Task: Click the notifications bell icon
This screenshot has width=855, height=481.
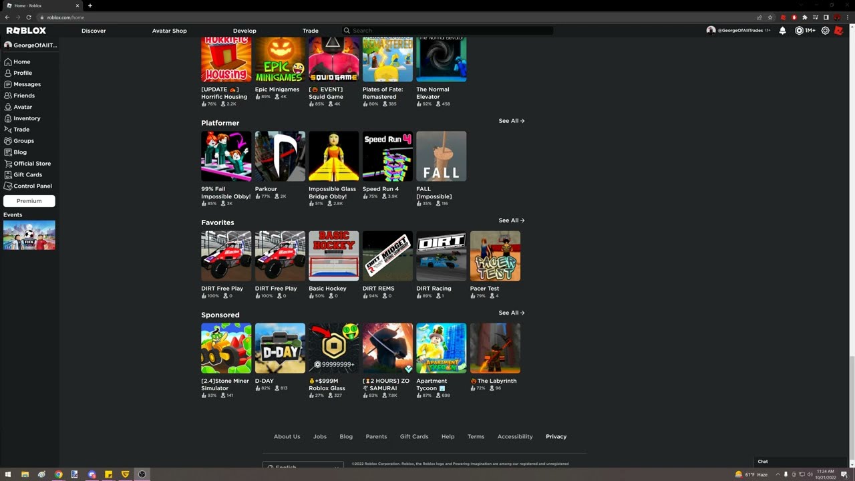Action: click(x=782, y=31)
